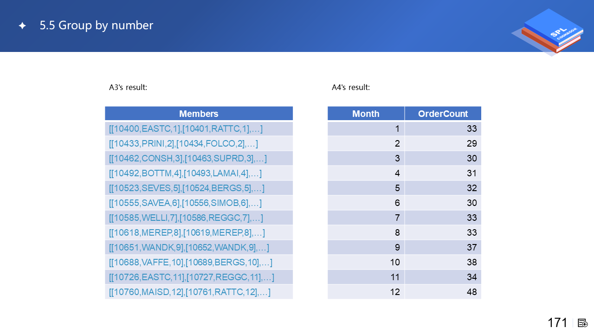Click the page number 171
The image size is (594, 334).
point(557,323)
